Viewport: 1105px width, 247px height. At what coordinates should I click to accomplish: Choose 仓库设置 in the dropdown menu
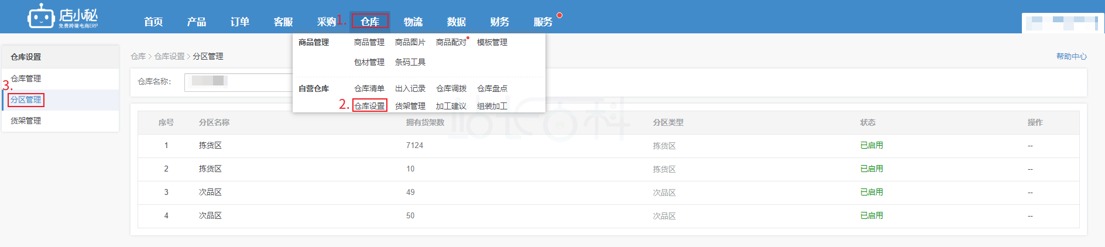[x=369, y=106]
